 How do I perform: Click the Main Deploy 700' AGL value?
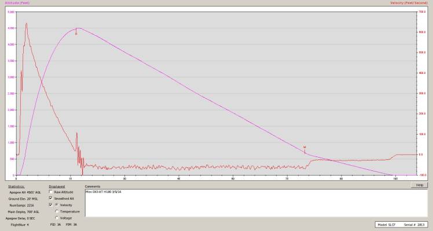click(x=24, y=211)
